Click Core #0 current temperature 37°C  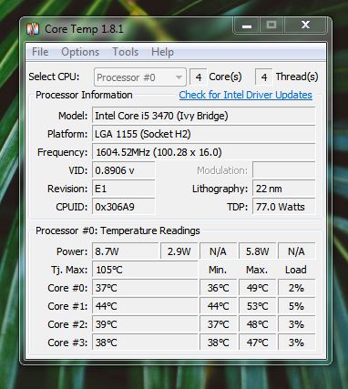(x=145, y=288)
